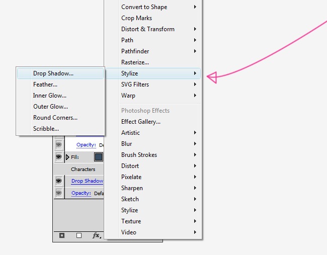Choose Scribble... from the submenu
The image size is (327, 255).
60,129
